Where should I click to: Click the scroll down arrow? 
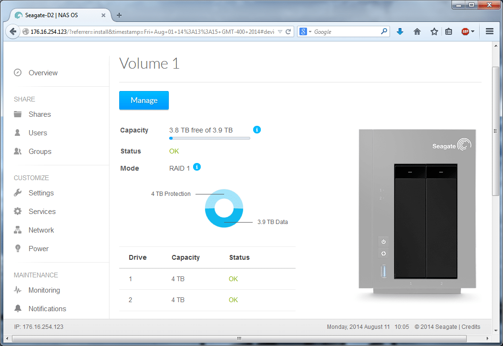point(496,330)
